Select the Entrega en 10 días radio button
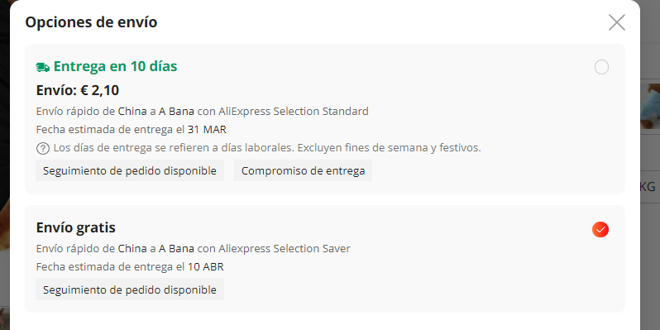660x330 pixels. click(601, 67)
